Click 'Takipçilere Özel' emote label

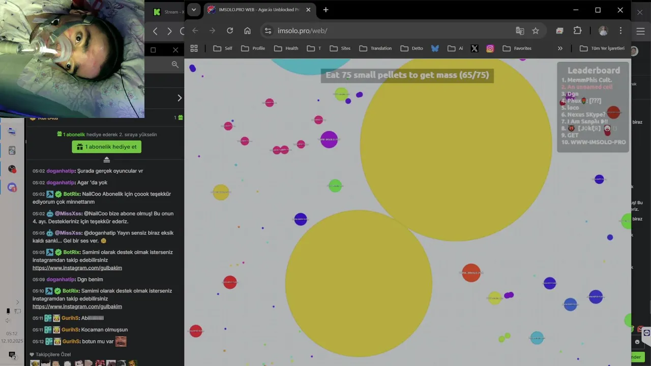pyautogui.click(x=53, y=354)
